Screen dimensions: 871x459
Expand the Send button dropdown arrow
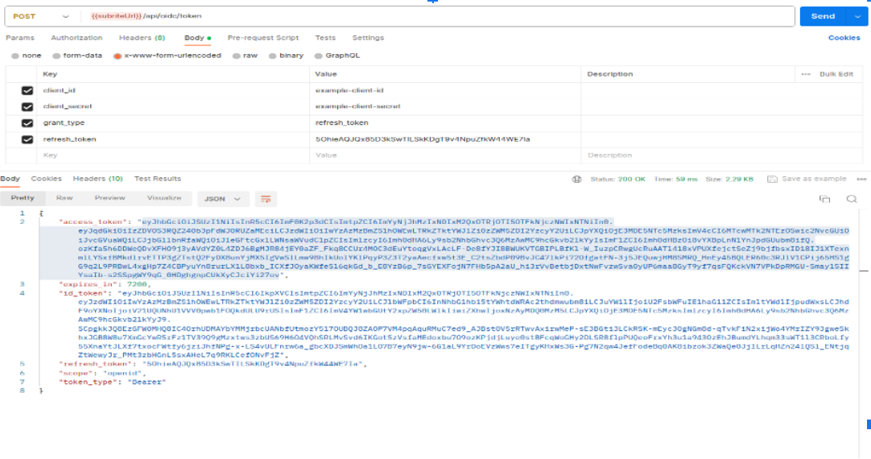[857, 16]
